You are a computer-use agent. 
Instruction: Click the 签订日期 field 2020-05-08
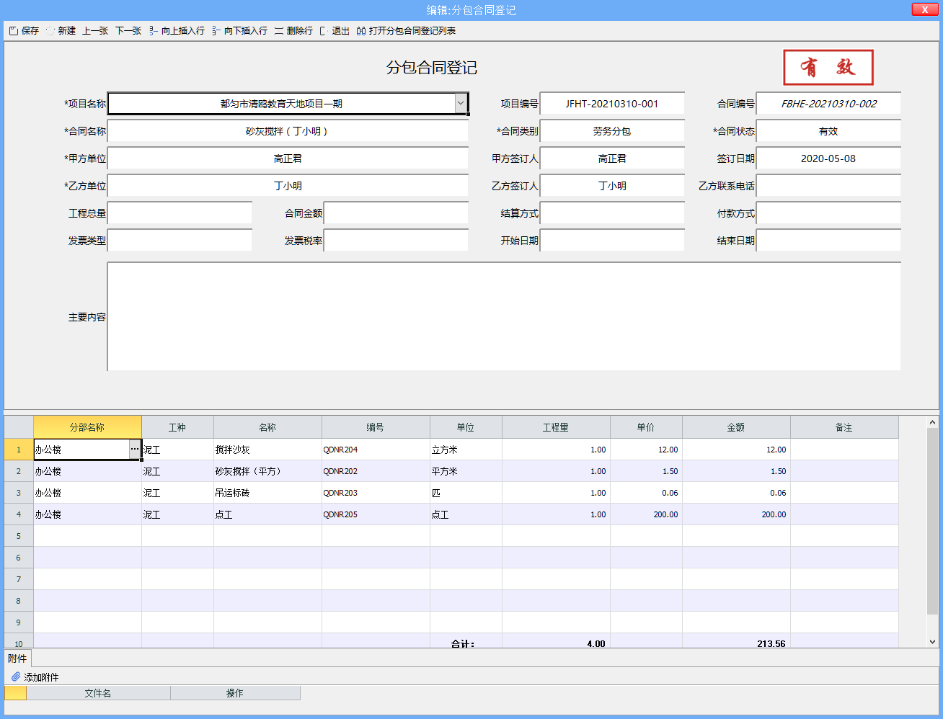(x=828, y=158)
